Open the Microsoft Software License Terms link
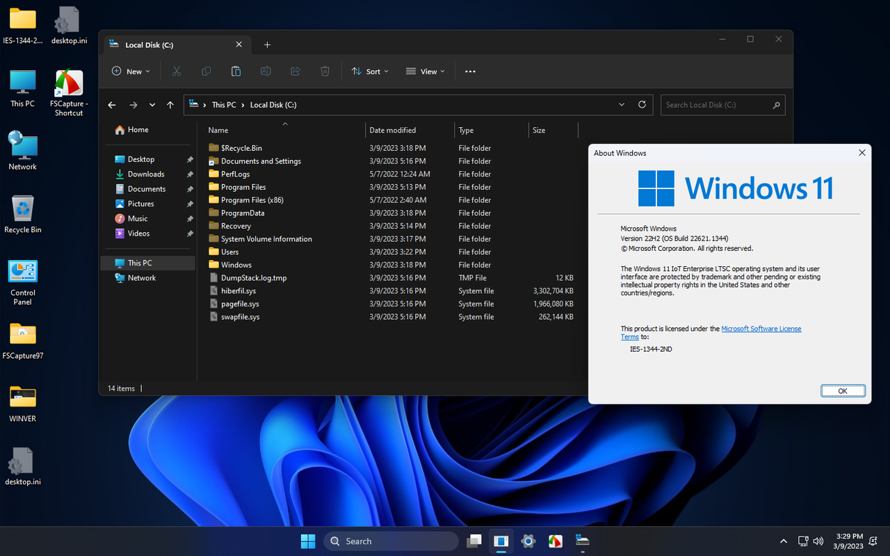Viewport: 890px width, 556px height. click(761, 329)
